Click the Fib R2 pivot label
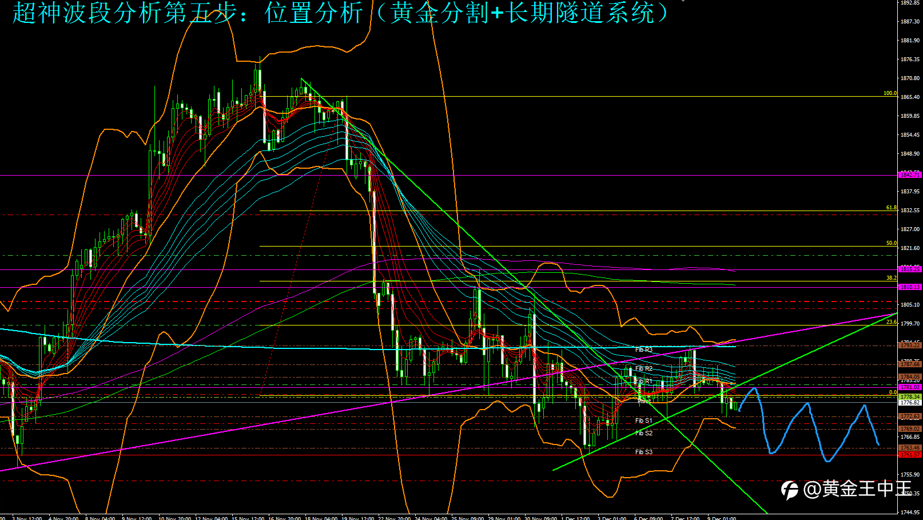 (x=643, y=368)
